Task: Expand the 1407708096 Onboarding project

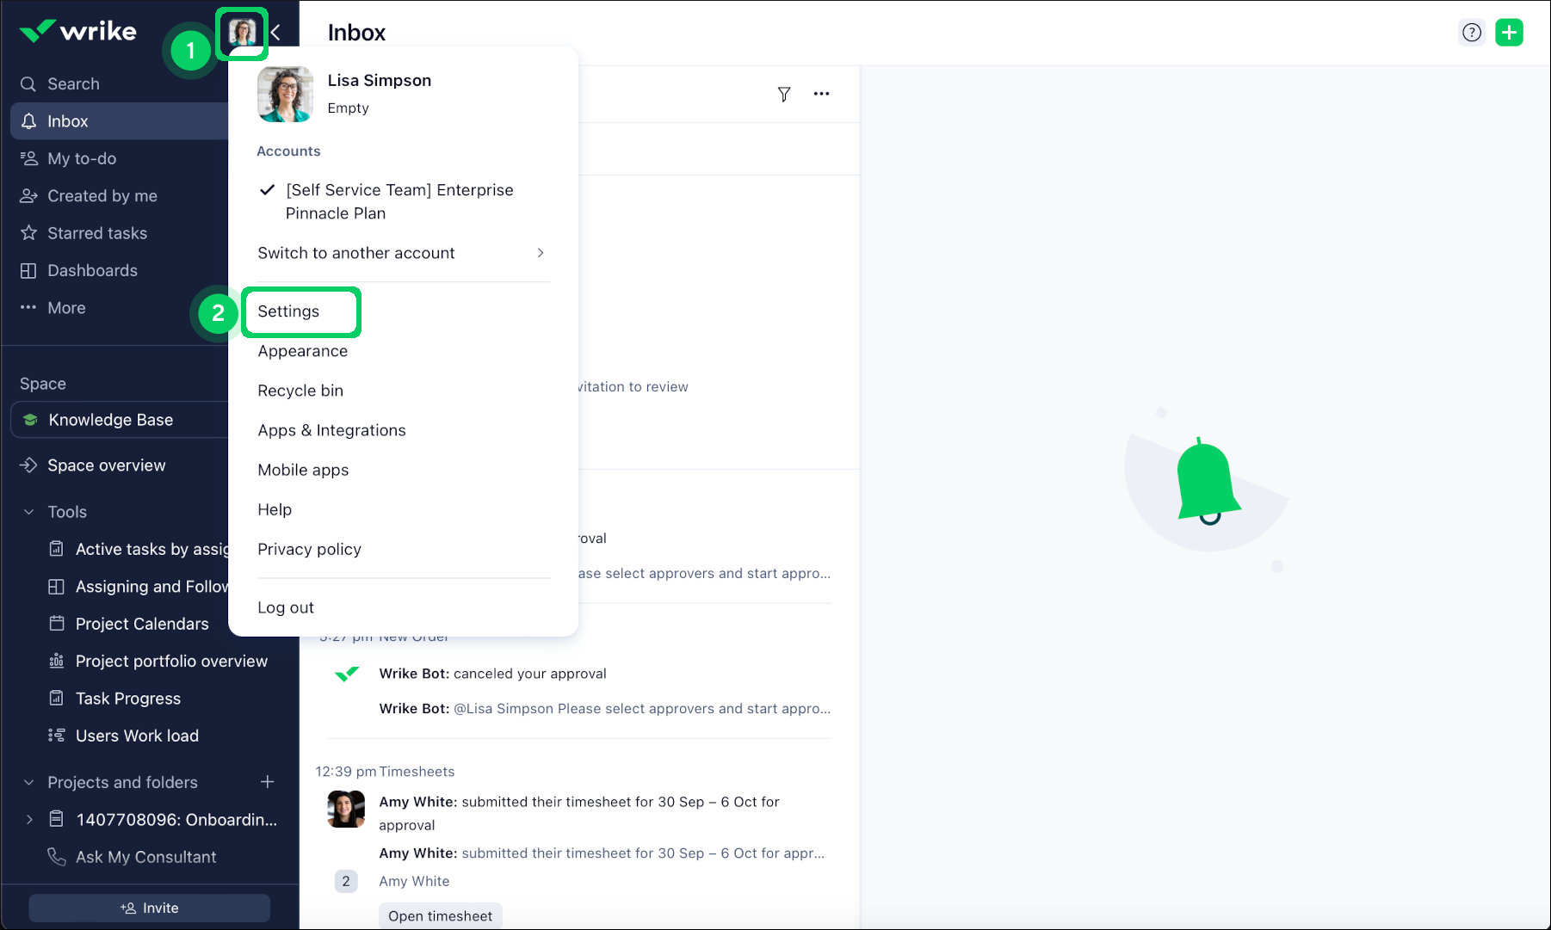Action: [x=28, y=819]
